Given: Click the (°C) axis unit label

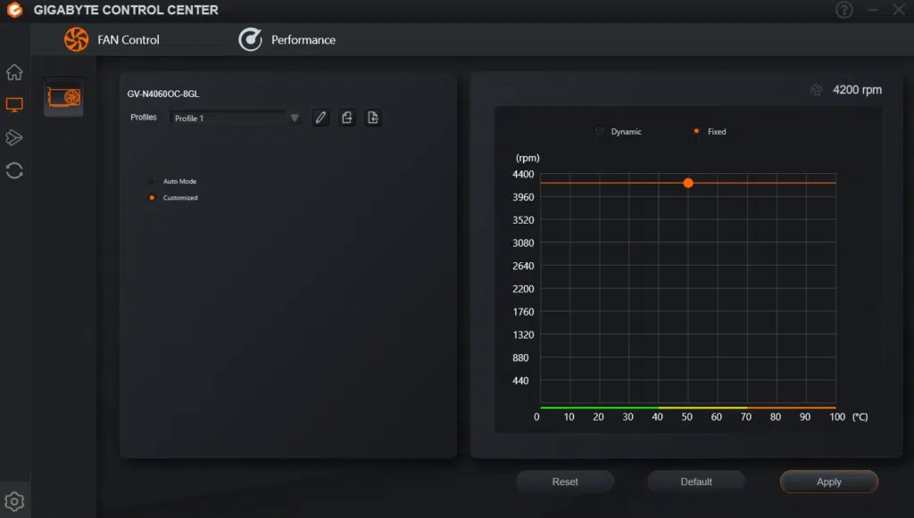Looking at the screenshot, I should (x=860, y=416).
